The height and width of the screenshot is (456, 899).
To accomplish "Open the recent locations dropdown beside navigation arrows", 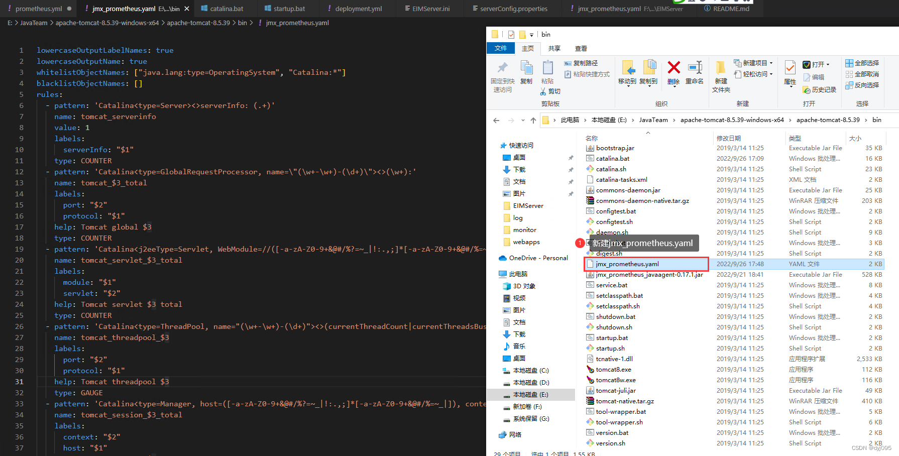I will coord(522,120).
